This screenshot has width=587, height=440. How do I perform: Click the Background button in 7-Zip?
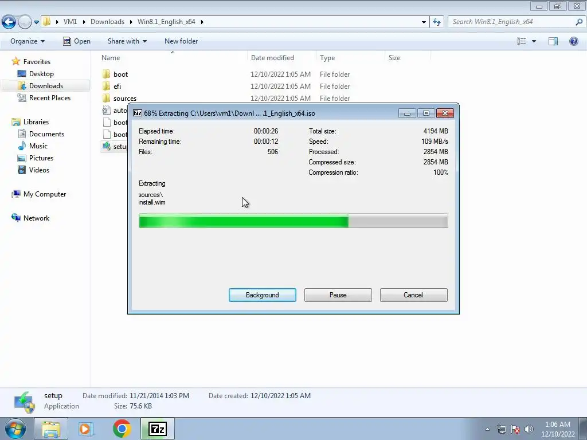(x=263, y=295)
